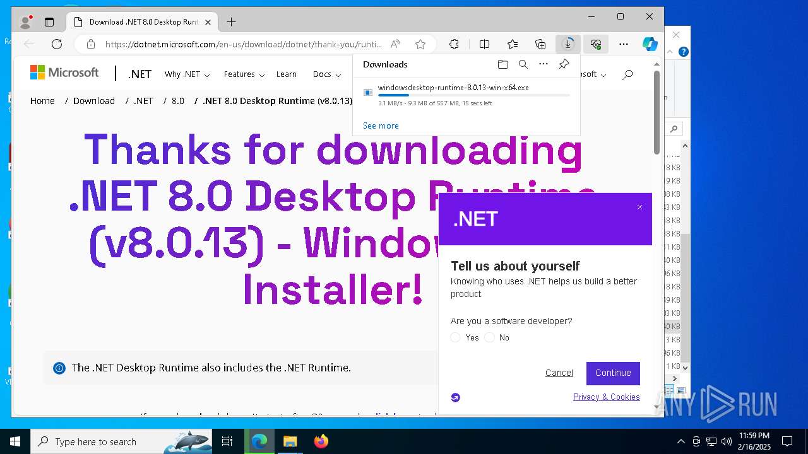Open the tab actions menu icon

[x=49, y=22]
